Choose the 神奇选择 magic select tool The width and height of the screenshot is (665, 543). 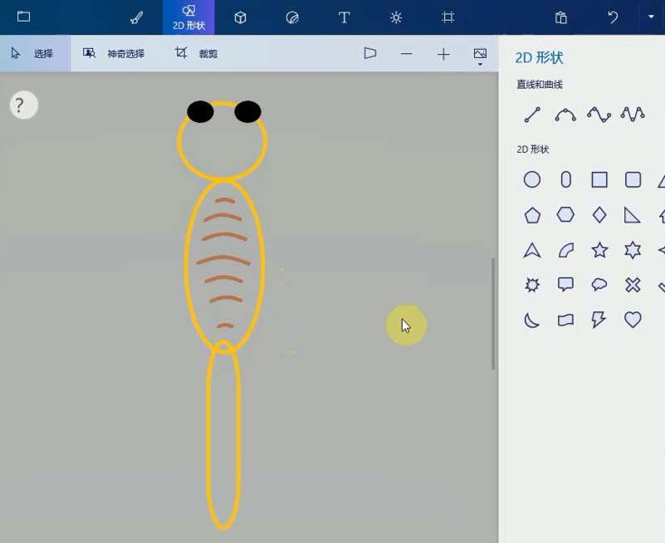(114, 53)
